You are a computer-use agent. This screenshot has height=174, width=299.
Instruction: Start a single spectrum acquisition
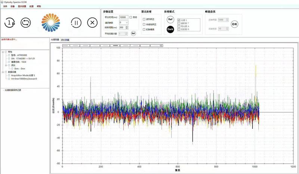point(10,22)
